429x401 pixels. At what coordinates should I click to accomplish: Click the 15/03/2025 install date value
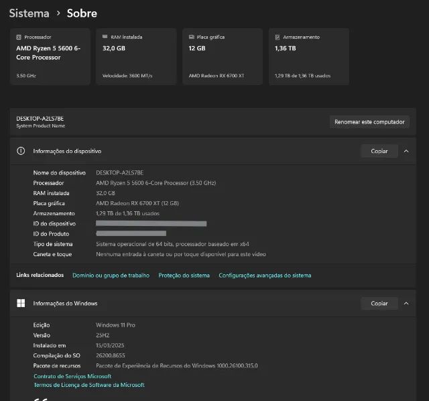pyautogui.click(x=110, y=345)
